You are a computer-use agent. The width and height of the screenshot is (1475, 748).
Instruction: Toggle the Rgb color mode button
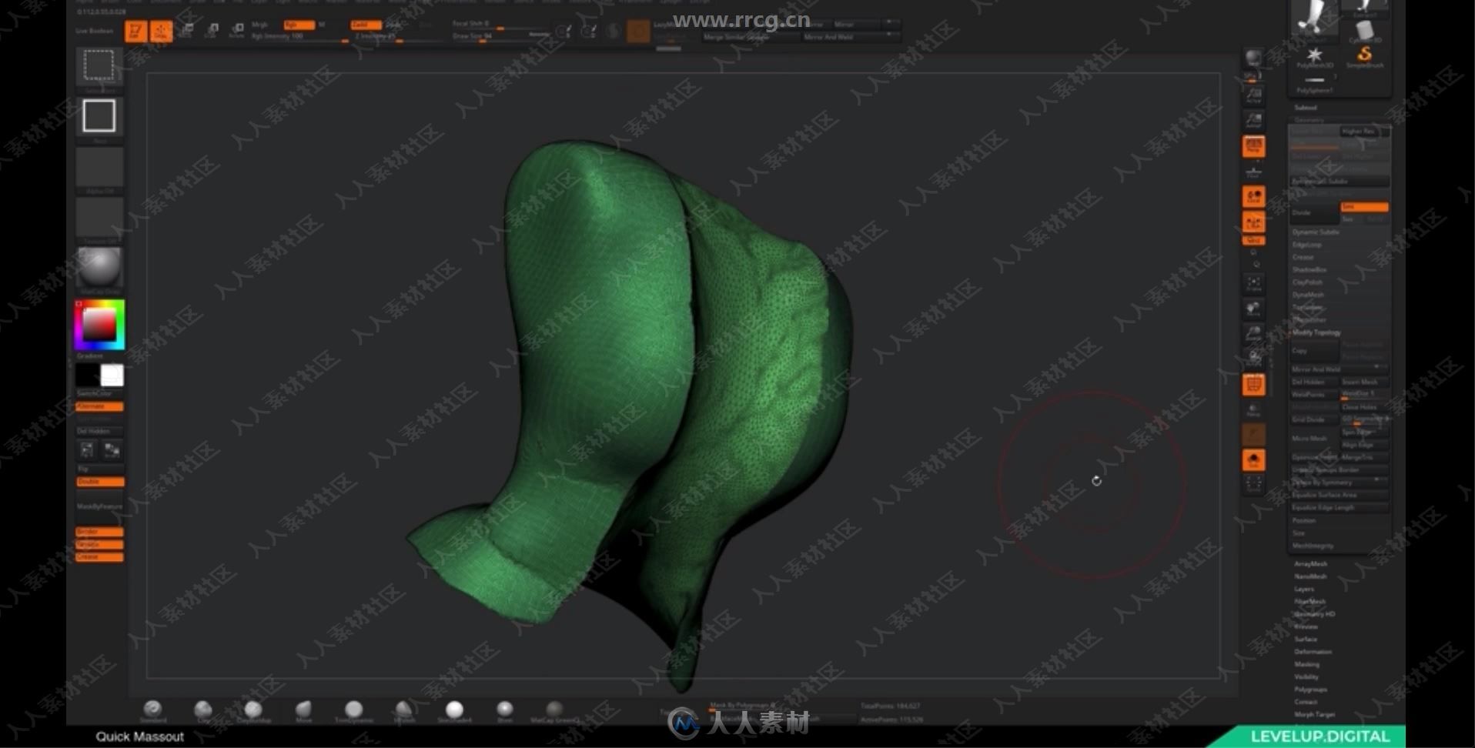pos(299,25)
